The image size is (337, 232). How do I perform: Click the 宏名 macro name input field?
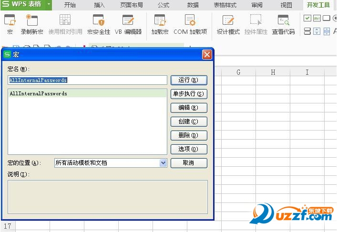click(88, 80)
